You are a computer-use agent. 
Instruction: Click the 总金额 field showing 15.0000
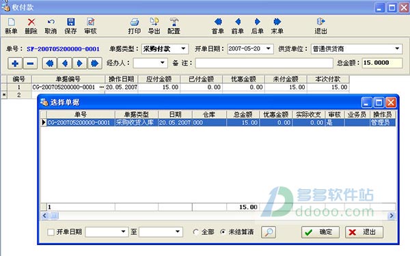coord(382,63)
